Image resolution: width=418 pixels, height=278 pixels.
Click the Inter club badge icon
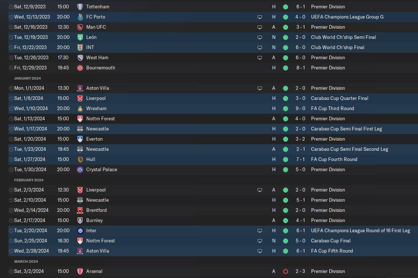click(80, 231)
